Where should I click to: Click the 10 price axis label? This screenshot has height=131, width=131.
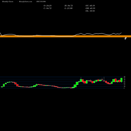tap(124, 86)
